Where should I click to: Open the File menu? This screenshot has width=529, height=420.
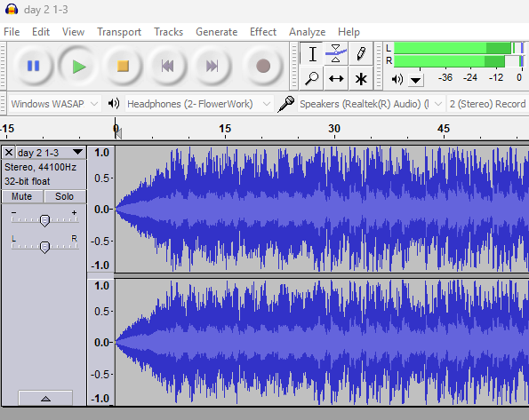coord(12,32)
